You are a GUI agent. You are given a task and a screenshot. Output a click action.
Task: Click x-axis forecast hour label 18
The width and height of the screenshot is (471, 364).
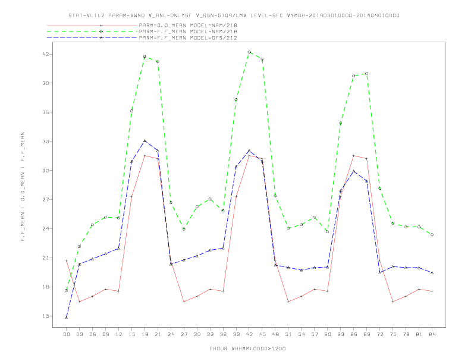tap(145, 334)
